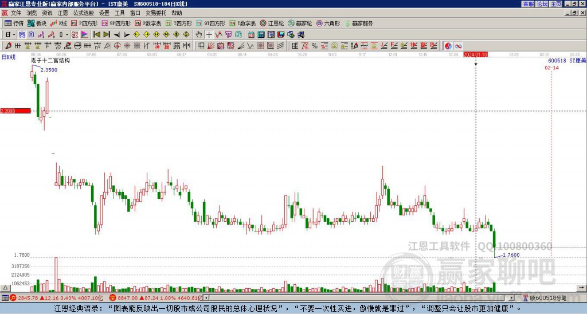Click the 8847.00 index status reading
The image size is (587, 314).
coord(127,298)
